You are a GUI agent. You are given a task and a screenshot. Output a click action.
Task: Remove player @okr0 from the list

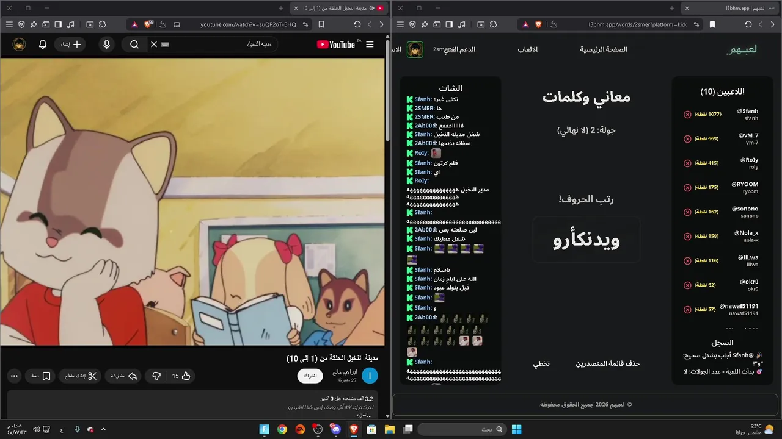click(x=687, y=285)
